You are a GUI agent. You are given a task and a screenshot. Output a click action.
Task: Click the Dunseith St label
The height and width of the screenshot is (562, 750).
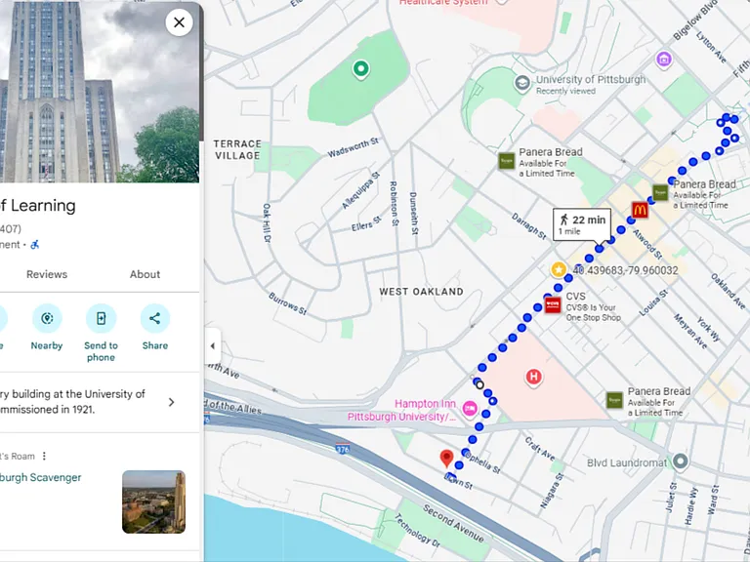(x=414, y=214)
